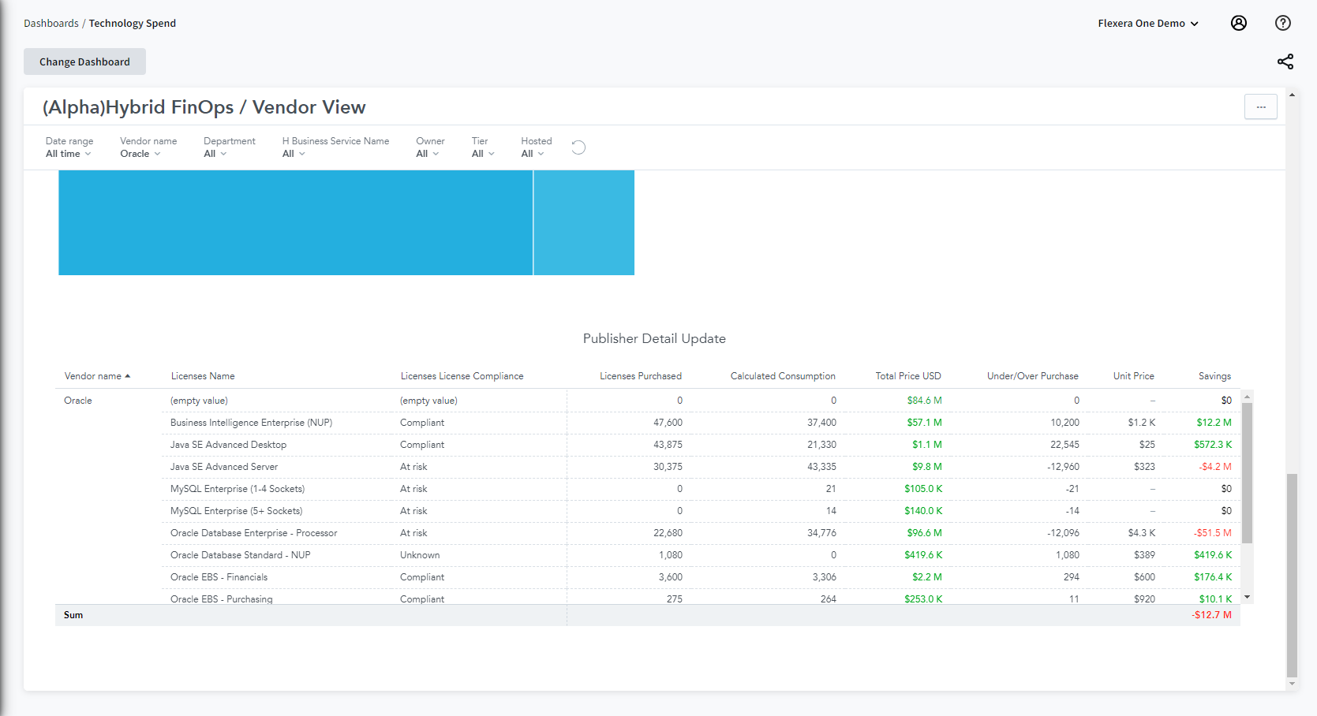
Task: Open the user account profile icon
Action: pyautogui.click(x=1239, y=23)
